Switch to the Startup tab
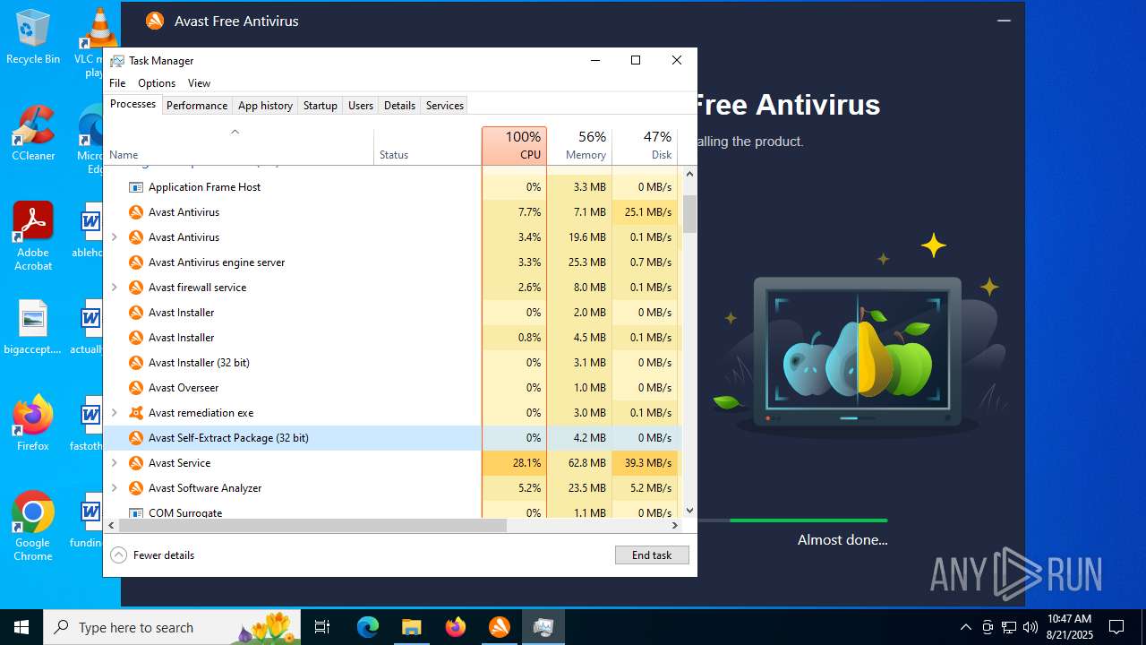The image size is (1146, 645). 320,105
